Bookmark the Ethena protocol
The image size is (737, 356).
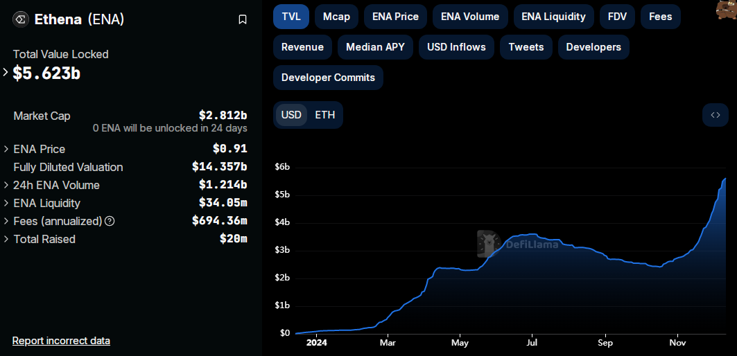243,19
